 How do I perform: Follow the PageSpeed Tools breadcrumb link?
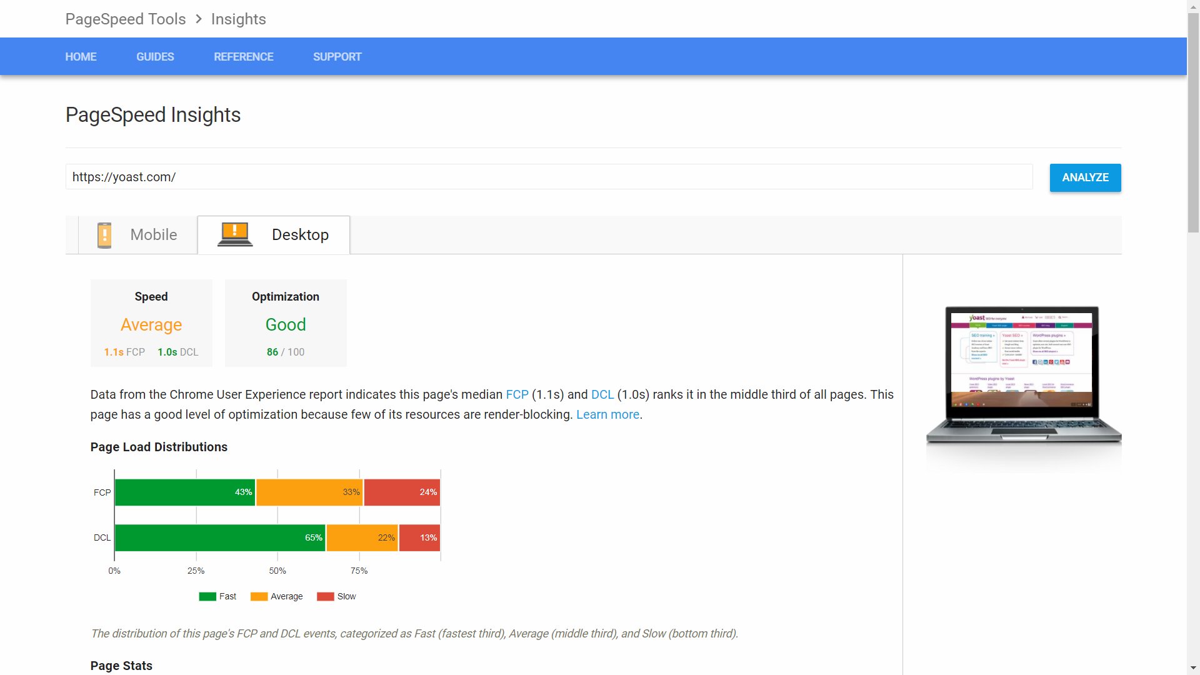click(126, 19)
